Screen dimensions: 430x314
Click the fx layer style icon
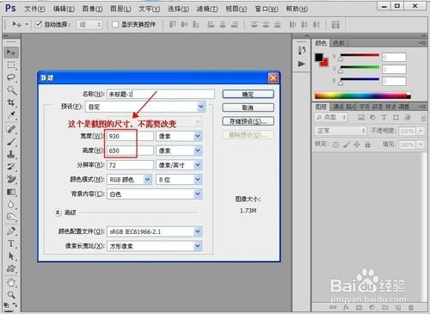[347, 307]
